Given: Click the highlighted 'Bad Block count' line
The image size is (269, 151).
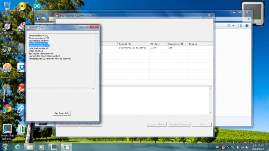Looking at the screenshot, I should coord(38,43).
